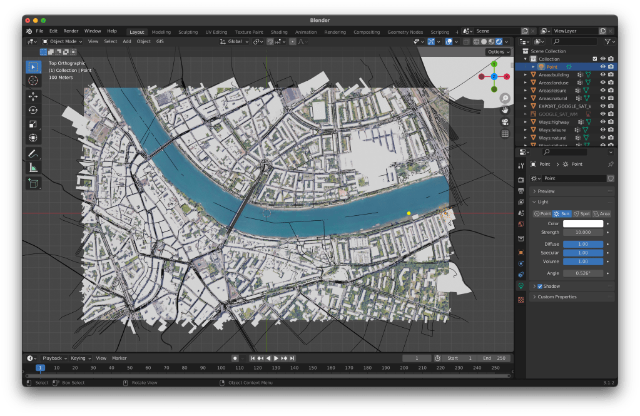Screen dimensions: 640x416
Task: Click the camera view icon in viewport
Action: [x=504, y=122]
